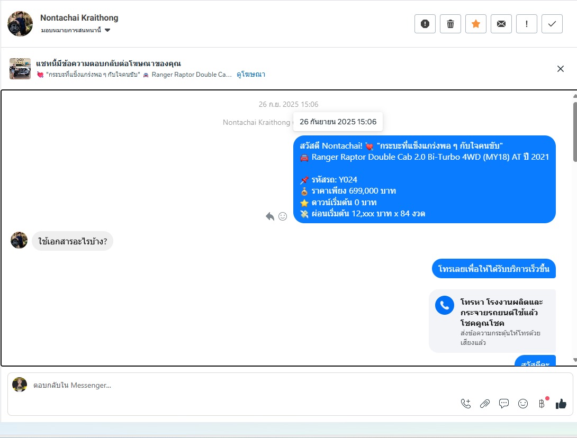This screenshot has height=438, width=577.
Task: Reply to the Ranger Raptor message
Action: [x=270, y=216]
